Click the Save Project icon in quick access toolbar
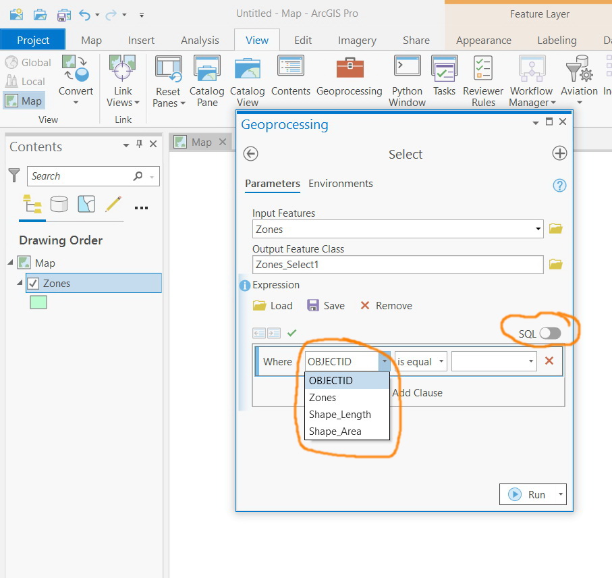The image size is (612, 578). point(63,16)
